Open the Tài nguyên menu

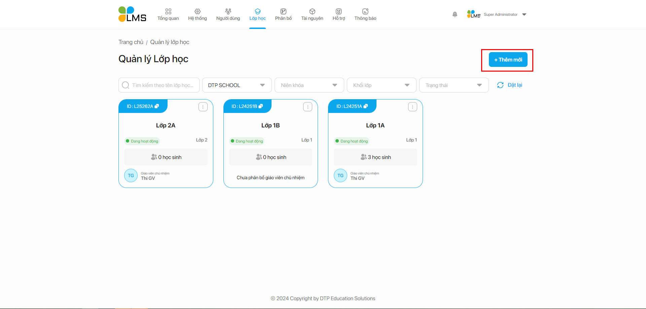(x=312, y=14)
